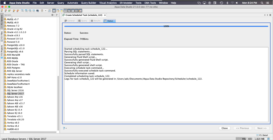Click the Next >> button
Viewport: 273px width, 140px height.
[x=262, y=128]
